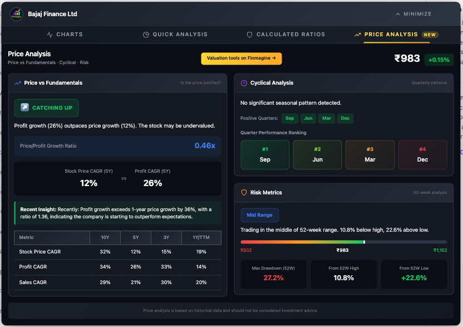Viewport: 463px width, 327px height.
Task: Switch to the CHARTS tab
Action: click(65, 34)
